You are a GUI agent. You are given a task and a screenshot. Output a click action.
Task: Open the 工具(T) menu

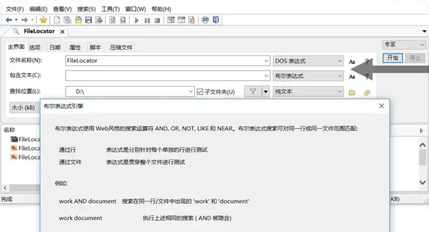click(x=110, y=9)
